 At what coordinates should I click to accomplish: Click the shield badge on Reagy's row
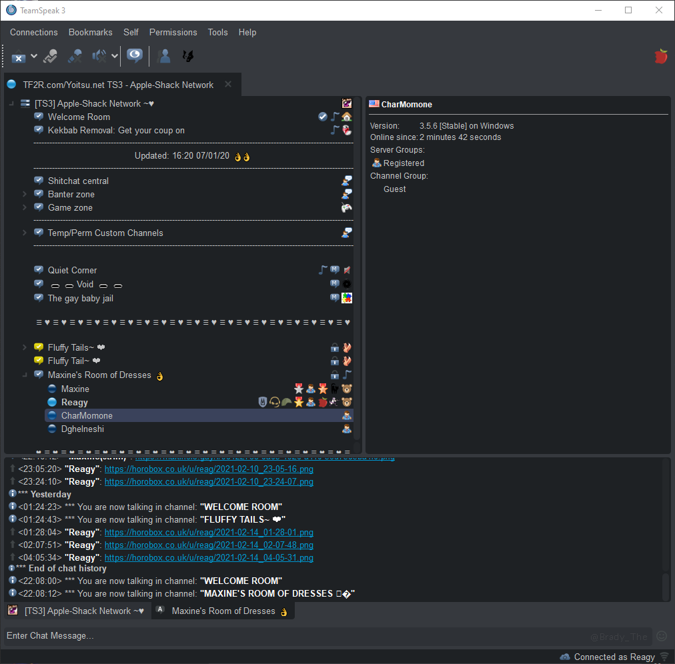click(x=263, y=403)
